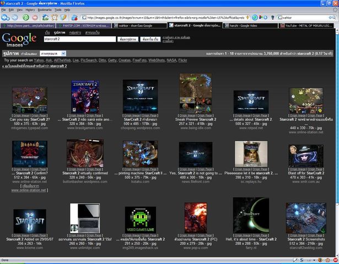Open the Yahoo alternative search link
Image resolution: width=339 pixels, height=264 pixels.
point(39,60)
